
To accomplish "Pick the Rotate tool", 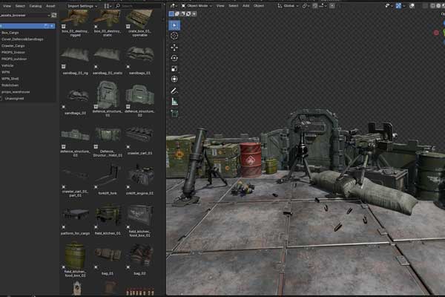I will click(x=174, y=58).
